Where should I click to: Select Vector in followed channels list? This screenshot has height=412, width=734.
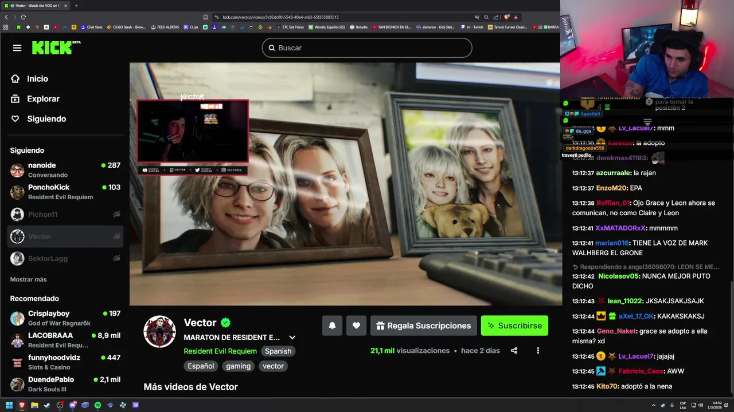[65, 236]
